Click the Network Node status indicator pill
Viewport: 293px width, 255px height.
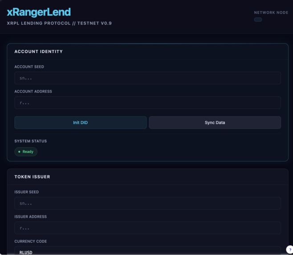[258, 20]
